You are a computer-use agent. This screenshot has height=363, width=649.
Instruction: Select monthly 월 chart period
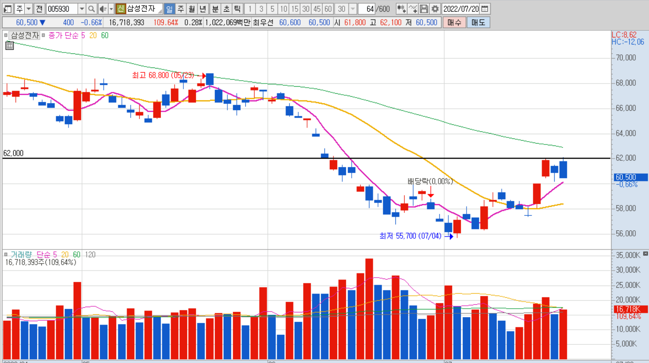coord(192,9)
